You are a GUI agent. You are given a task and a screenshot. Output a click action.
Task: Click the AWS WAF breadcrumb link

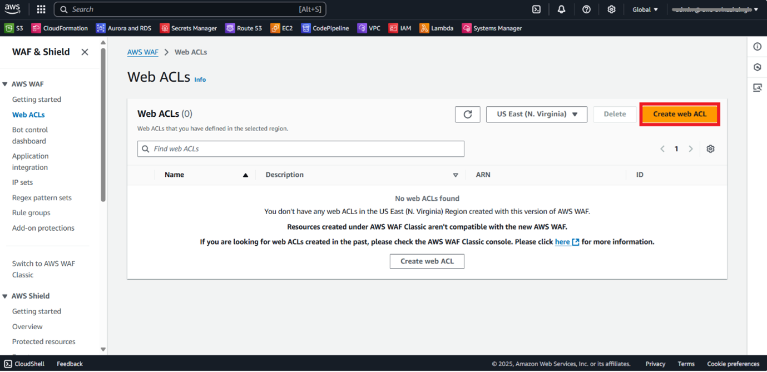(x=143, y=52)
